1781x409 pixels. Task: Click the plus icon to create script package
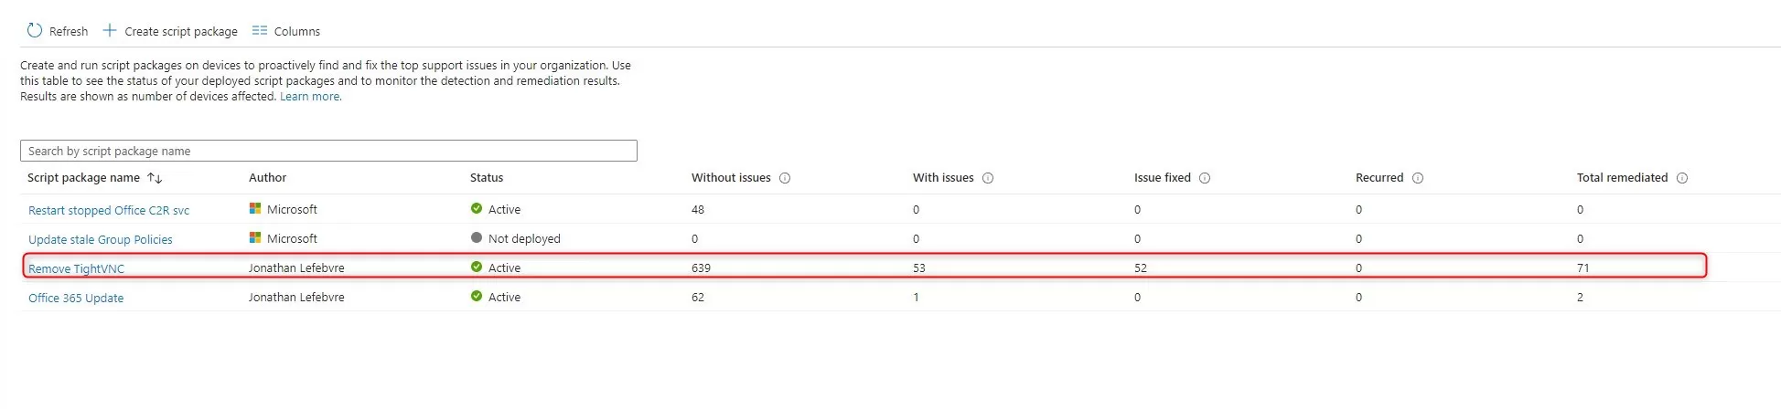[x=110, y=31]
